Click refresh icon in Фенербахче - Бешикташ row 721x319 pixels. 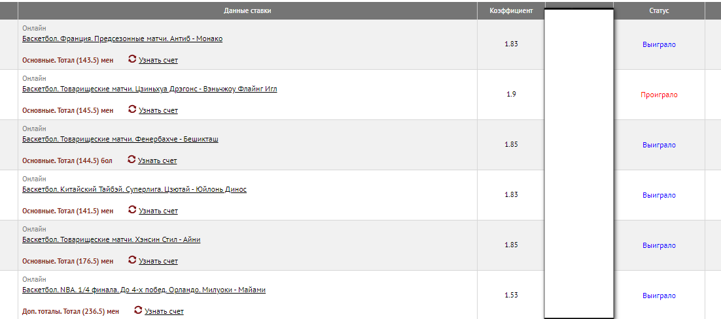pyautogui.click(x=131, y=159)
